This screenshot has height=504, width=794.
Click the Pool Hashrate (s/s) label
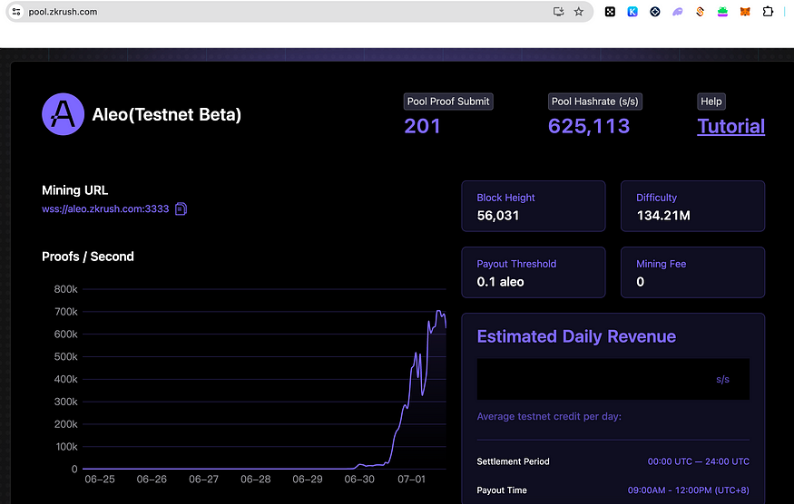coord(595,102)
